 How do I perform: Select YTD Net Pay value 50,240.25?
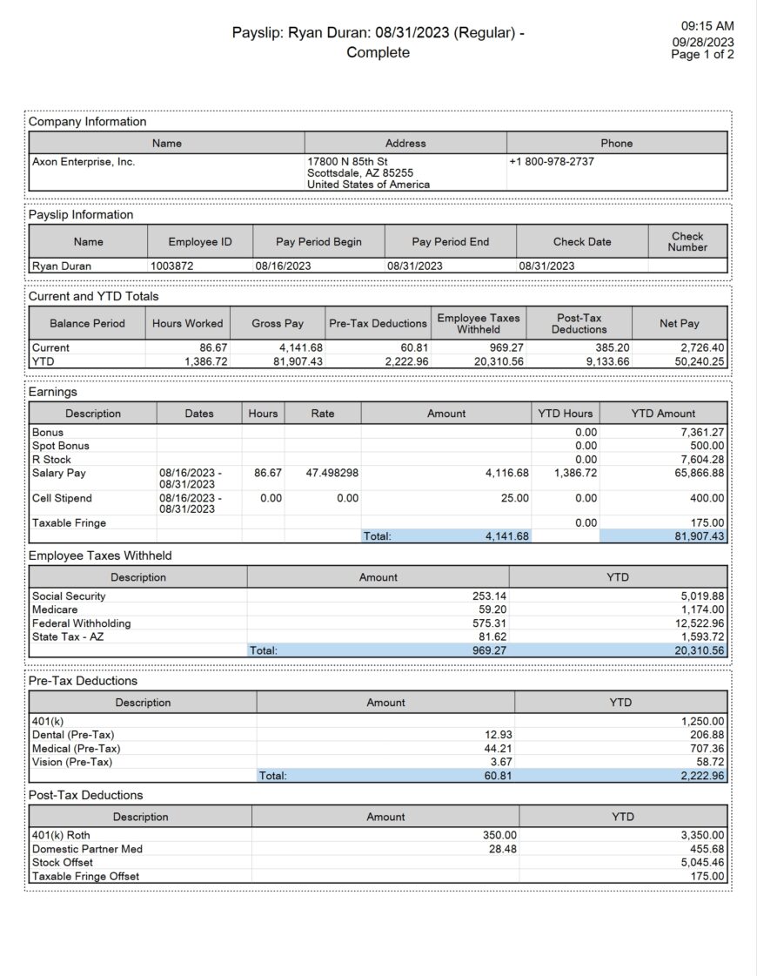tap(700, 361)
